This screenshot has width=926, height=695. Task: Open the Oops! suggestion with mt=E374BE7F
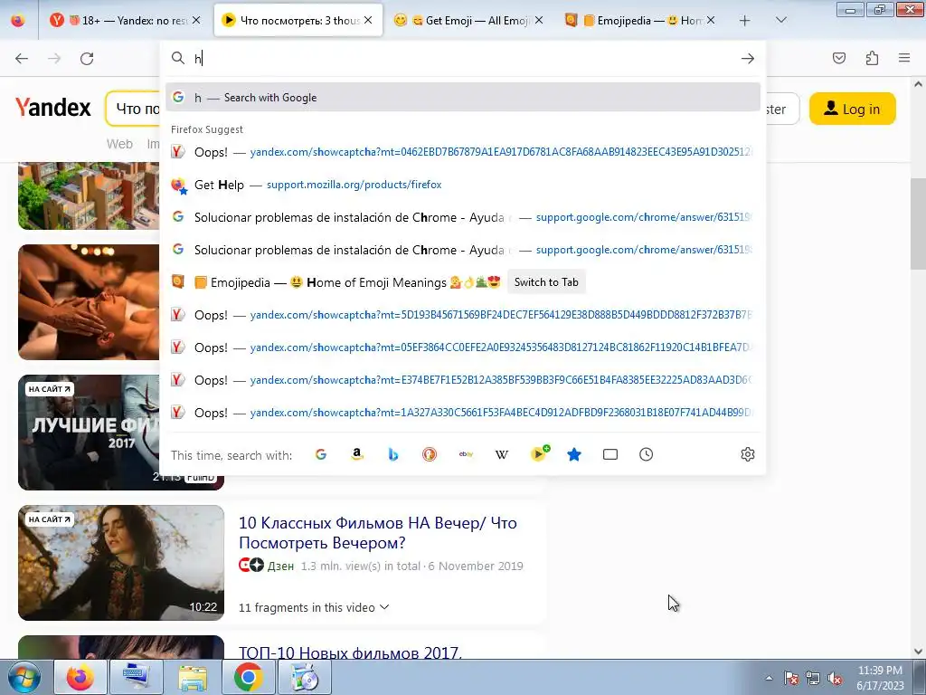pos(462,380)
